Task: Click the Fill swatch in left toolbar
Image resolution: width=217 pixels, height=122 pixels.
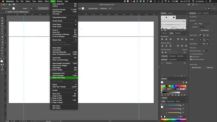Action: pyautogui.click(x=2, y=61)
